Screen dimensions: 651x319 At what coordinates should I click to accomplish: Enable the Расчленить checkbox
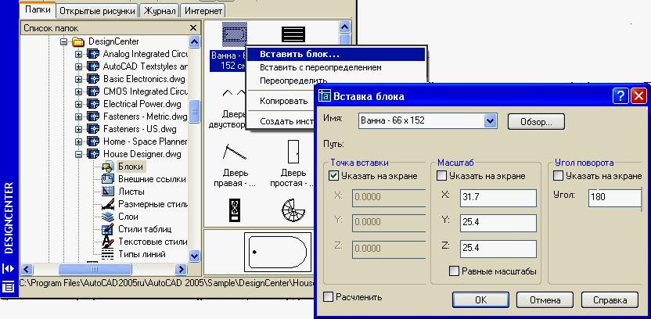point(328,297)
